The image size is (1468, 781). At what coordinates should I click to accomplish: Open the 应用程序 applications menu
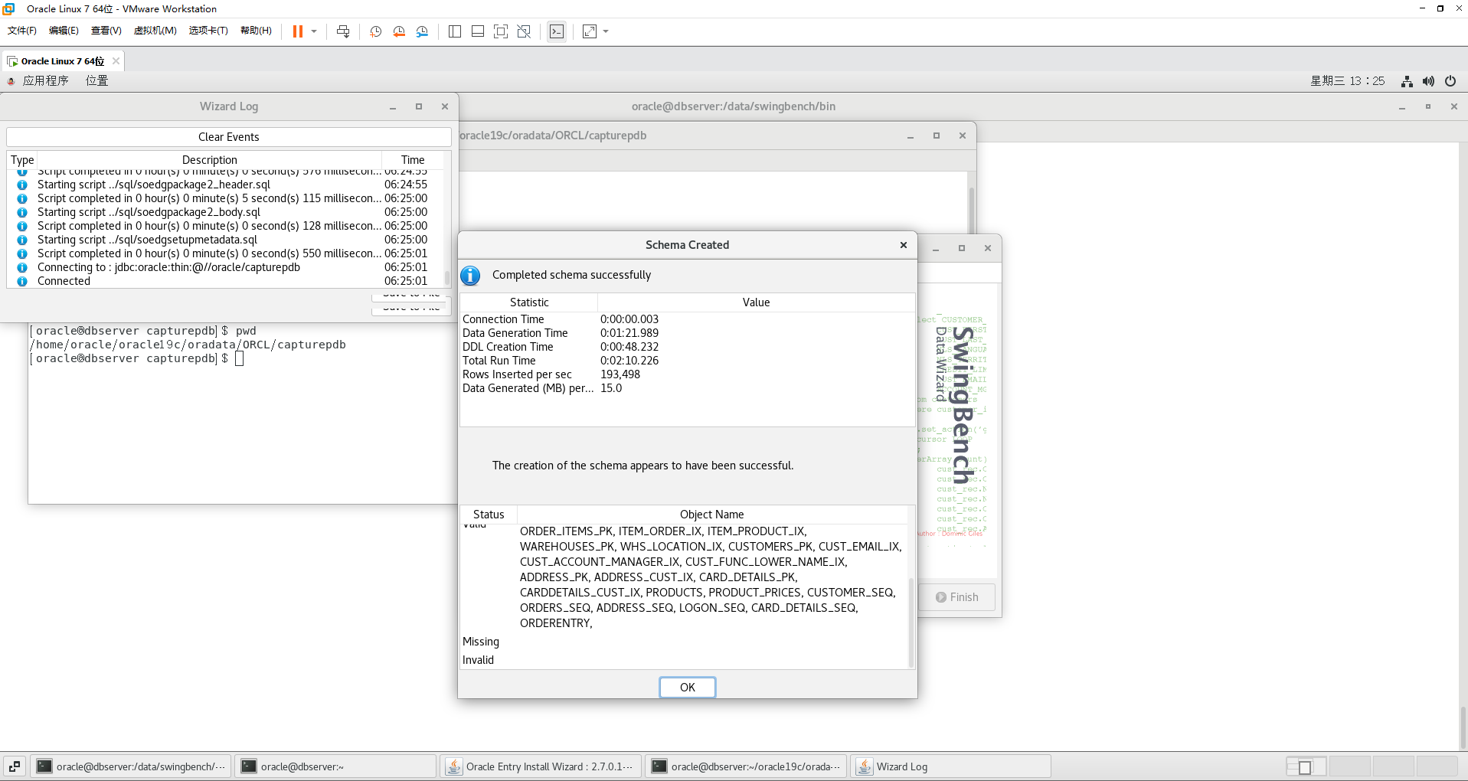click(45, 80)
